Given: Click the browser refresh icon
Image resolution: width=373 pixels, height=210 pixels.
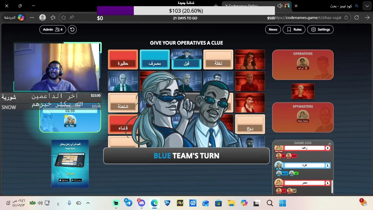Looking at the screenshot, I should 357,17.
